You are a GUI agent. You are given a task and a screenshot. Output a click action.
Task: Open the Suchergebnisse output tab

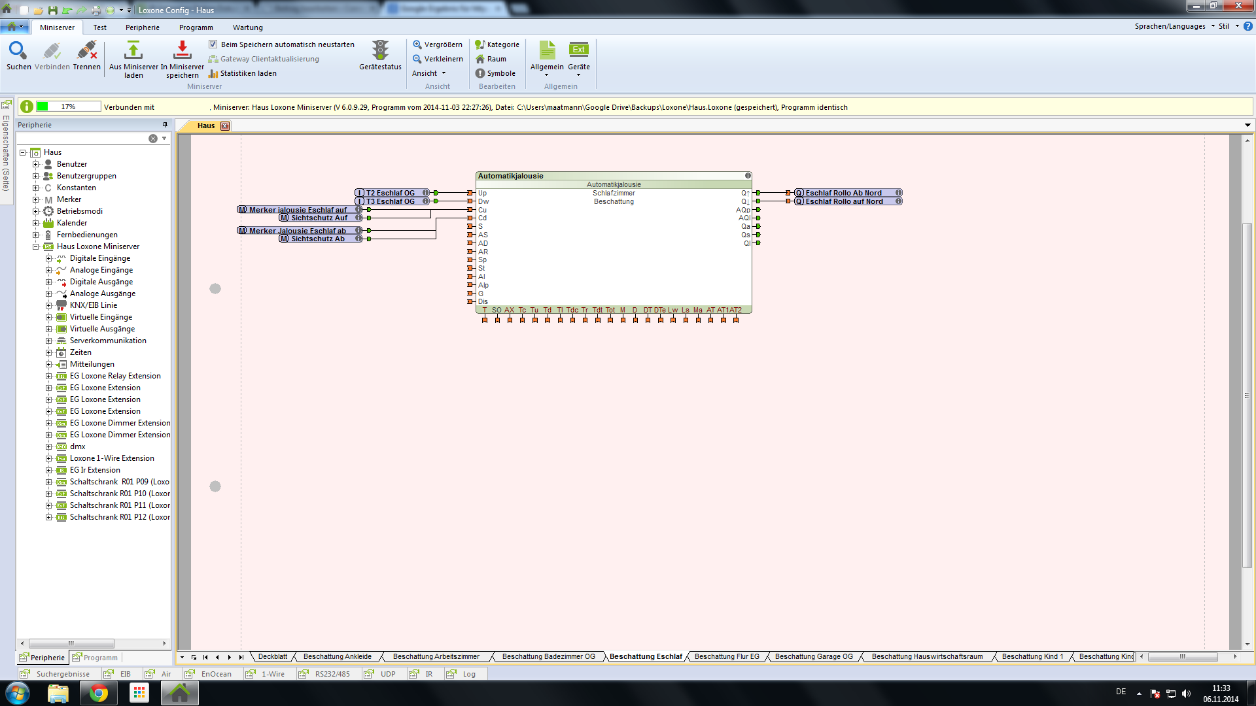pyautogui.click(x=56, y=674)
